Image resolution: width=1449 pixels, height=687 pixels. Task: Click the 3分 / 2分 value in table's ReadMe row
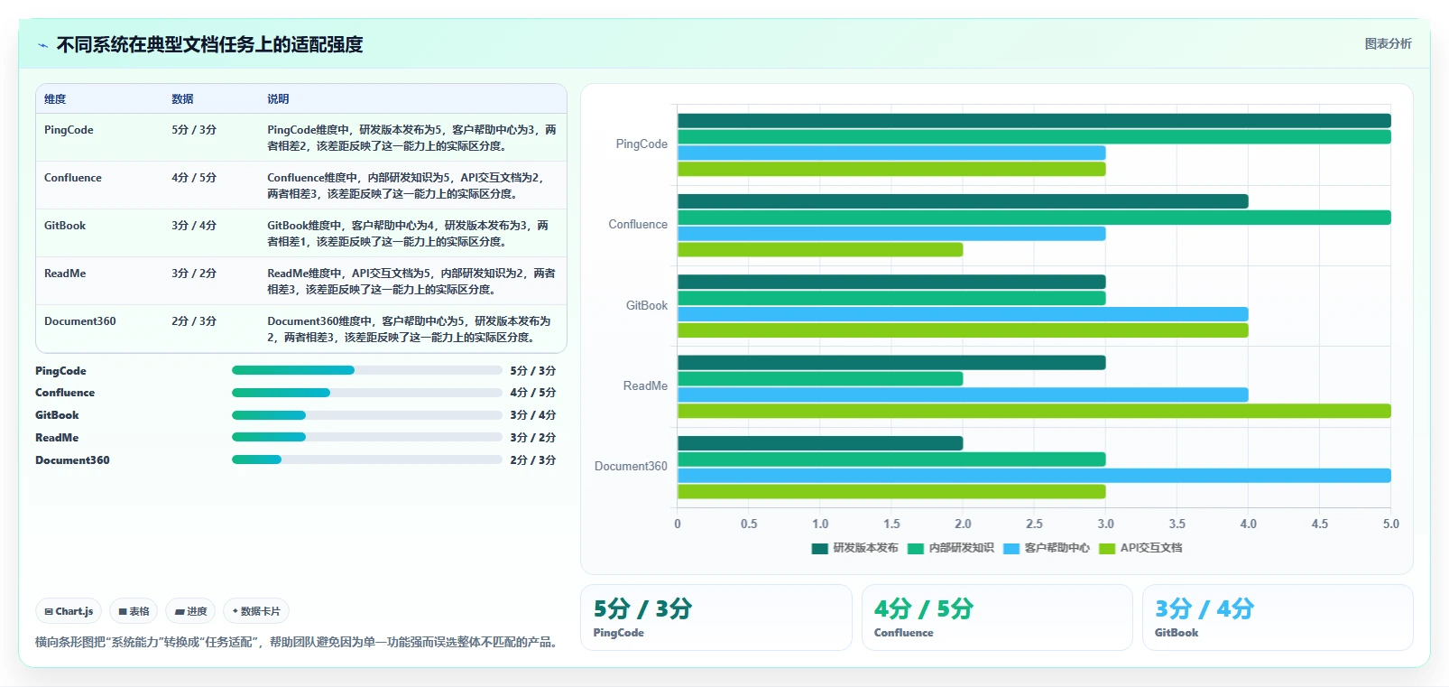[194, 274]
